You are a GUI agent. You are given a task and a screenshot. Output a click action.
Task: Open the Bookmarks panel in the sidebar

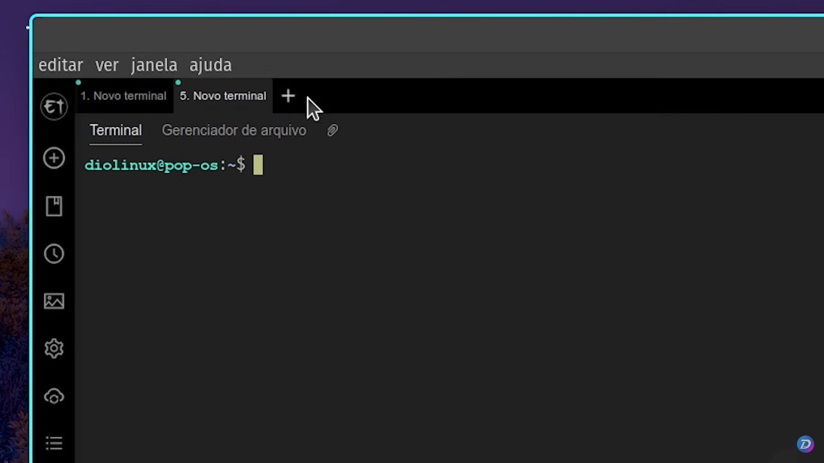(54, 206)
